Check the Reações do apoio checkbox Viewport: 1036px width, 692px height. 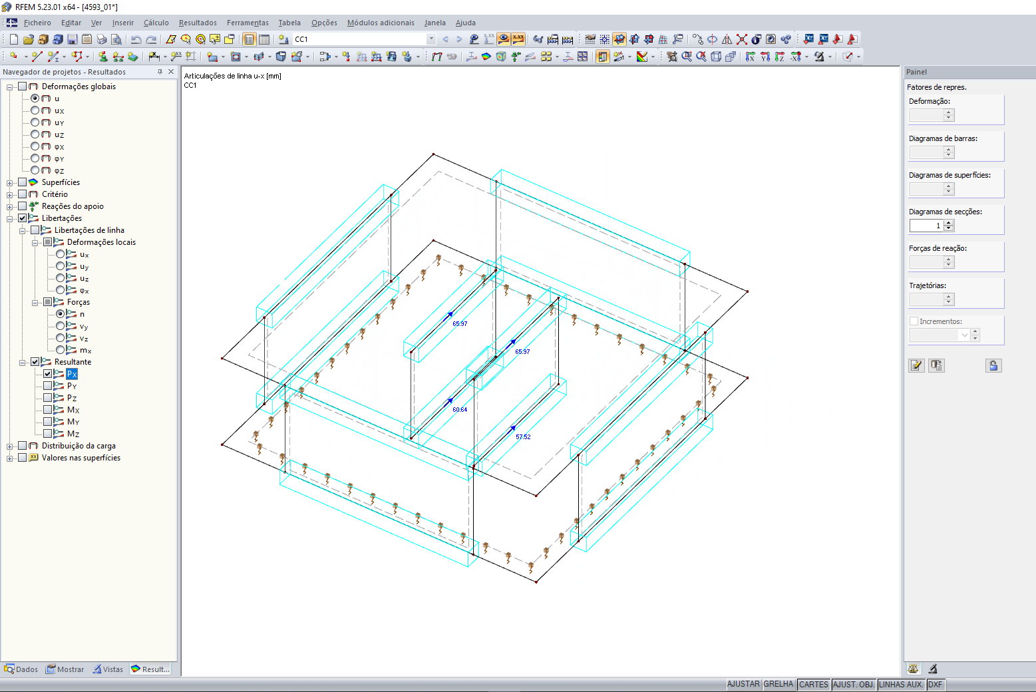[23, 206]
